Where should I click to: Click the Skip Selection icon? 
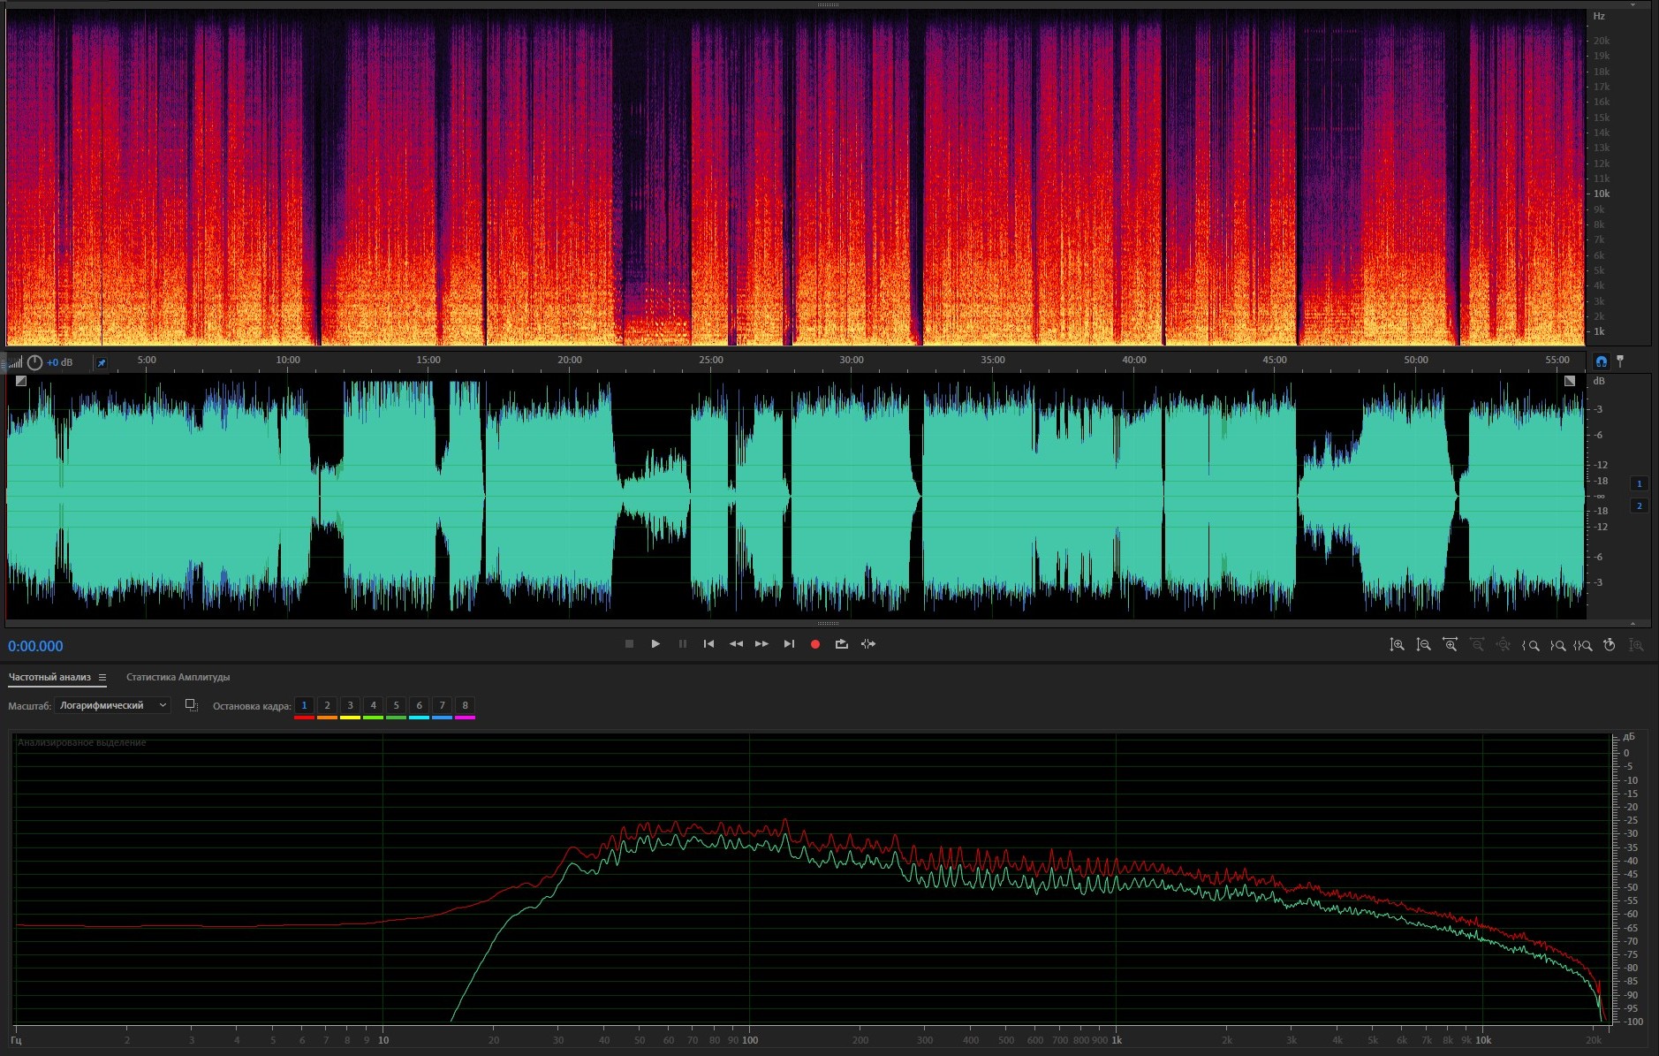868,644
